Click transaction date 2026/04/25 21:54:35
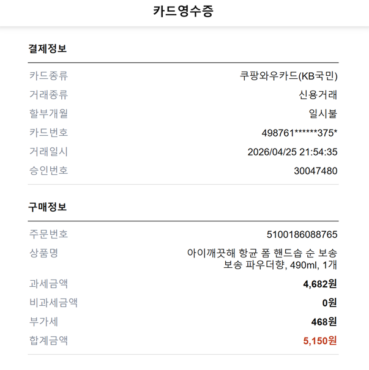 [293, 152]
